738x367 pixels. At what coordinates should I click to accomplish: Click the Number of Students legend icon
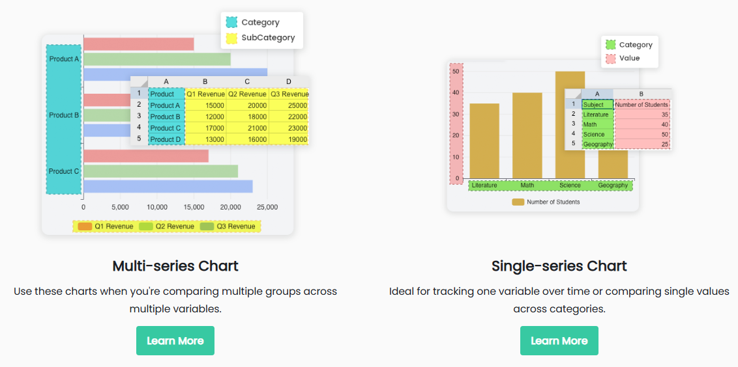coord(518,202)
